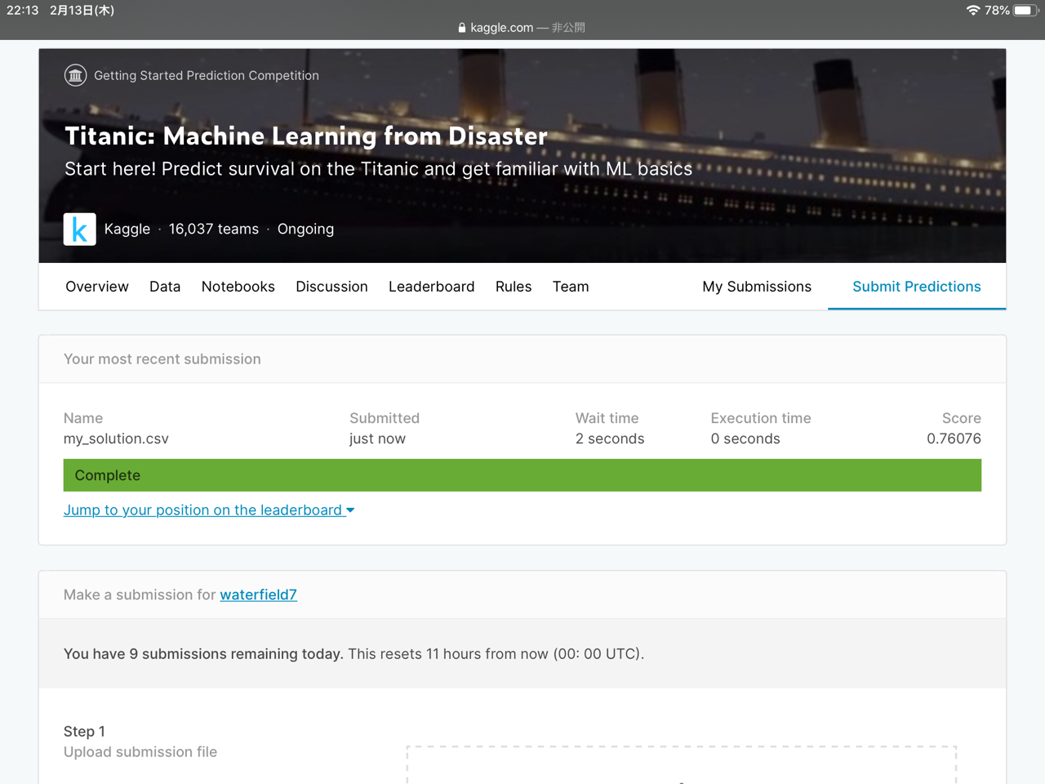Click the score value 0.76076
Image resolution: width=1045 pixels, height=784 pixels.
click(954, 439)
